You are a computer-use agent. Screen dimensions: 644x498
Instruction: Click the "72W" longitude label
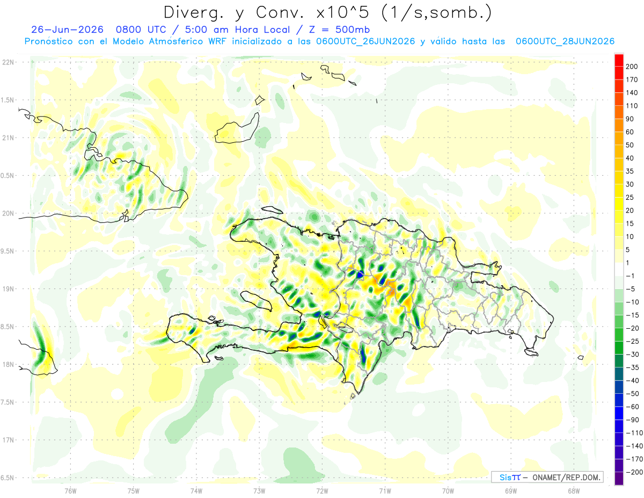click(322, 490)
